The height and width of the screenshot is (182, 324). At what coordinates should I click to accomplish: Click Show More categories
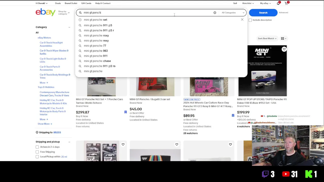tap(45, 124)
